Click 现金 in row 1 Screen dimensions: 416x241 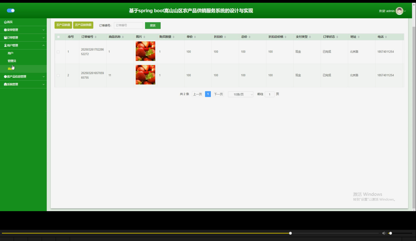[x=298, y=52]
